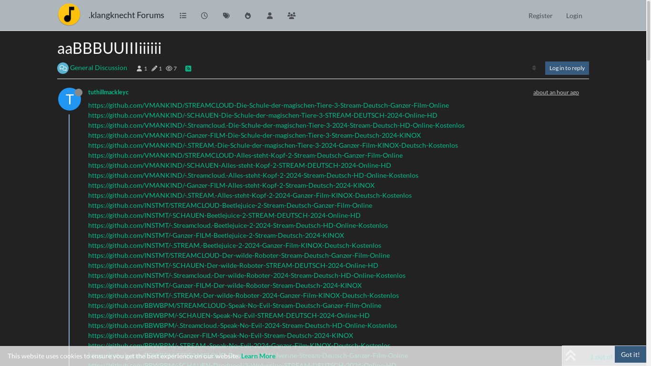This screenshot has height=366, width=651.
Task: Open the INSTMT Ganzer-FILM Der-wilde-Roboter KINOX link
Action: 225,285
